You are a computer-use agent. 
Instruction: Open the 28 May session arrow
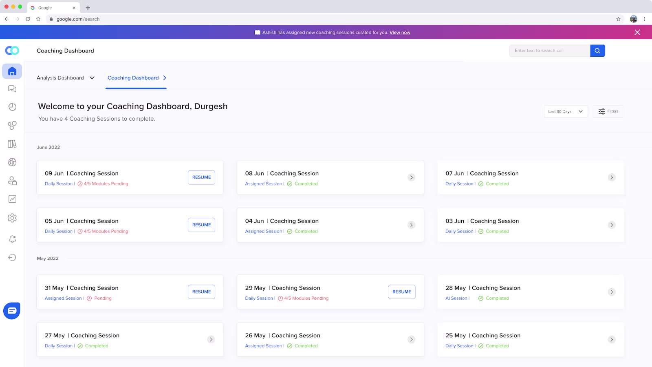coord(612,292)
